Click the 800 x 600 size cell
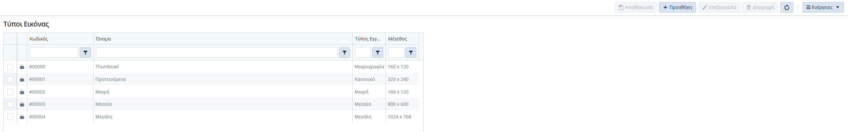The image size is (848, 132). [402, 104]
